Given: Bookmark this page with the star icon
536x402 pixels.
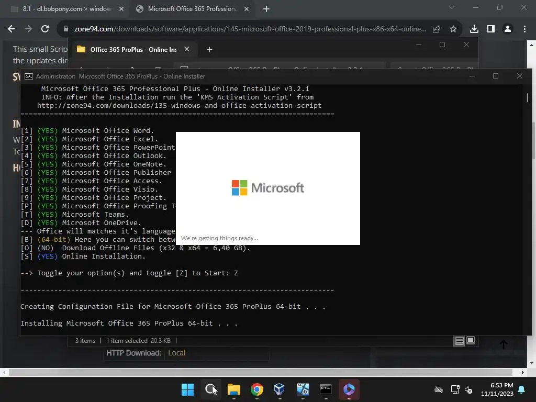Looking at the screenshot, I should pos(453,29).
